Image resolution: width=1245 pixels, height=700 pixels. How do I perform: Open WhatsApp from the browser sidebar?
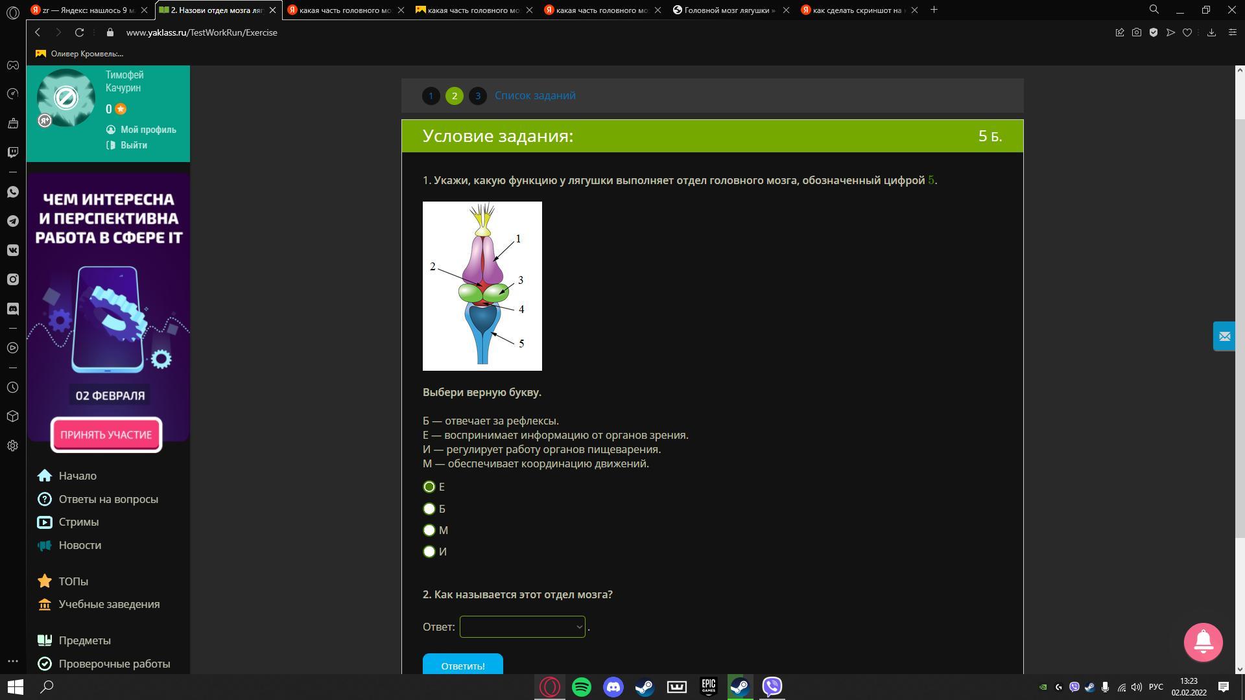click(13, 192)
